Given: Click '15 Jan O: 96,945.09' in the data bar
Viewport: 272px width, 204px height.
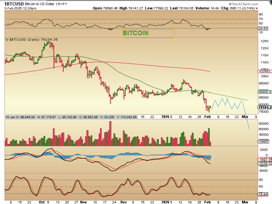Looking at the screenshot, I should (x=20, y=117).
